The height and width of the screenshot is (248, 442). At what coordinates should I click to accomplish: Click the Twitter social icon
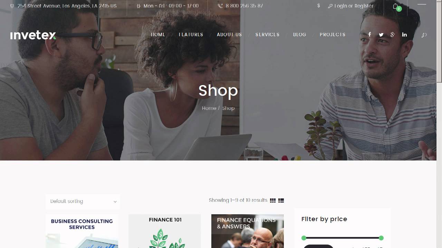pos(381,34)
